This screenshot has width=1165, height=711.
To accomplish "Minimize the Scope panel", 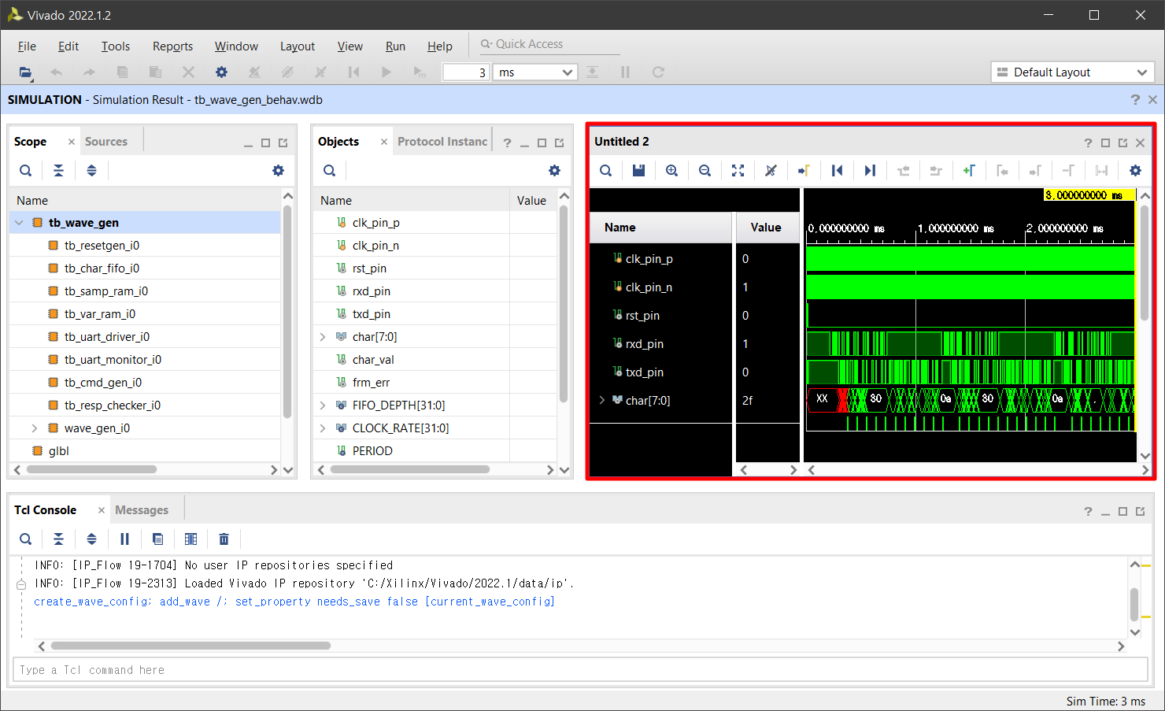I will 248,143.
